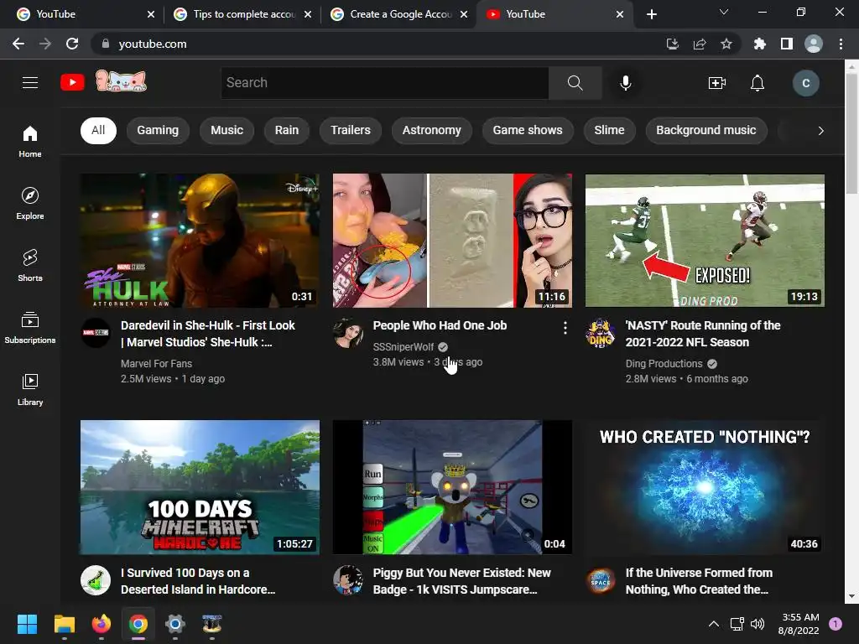Select the Game shows filter chip
The height and width of the screenshot is (644, 859).
(528, 130)
